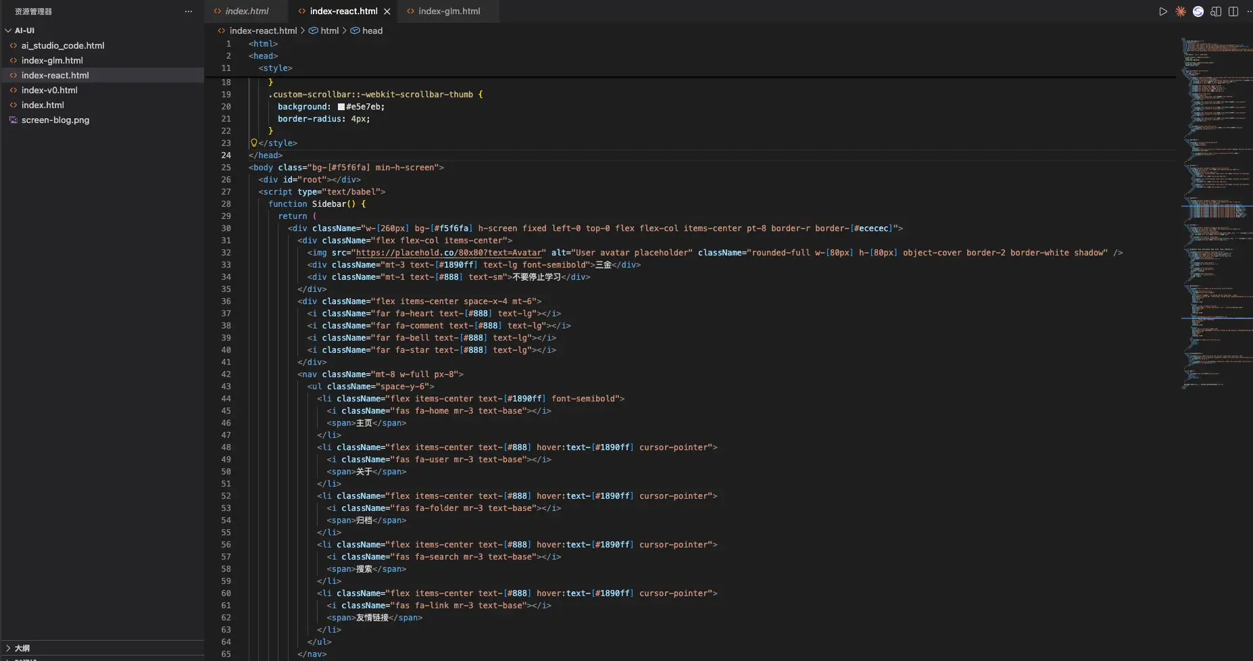Collapse the AI-UI folder
This screenshot has height=661, width=1253.
click(9, 30)
